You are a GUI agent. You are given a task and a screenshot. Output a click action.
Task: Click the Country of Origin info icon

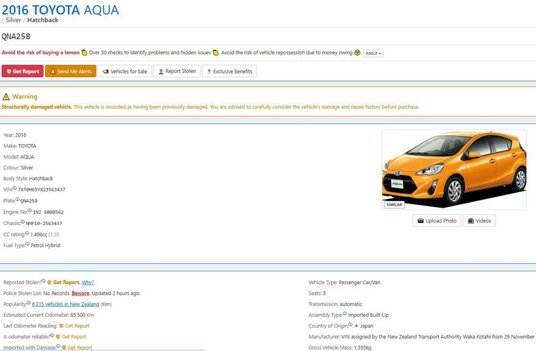[350, 324]
